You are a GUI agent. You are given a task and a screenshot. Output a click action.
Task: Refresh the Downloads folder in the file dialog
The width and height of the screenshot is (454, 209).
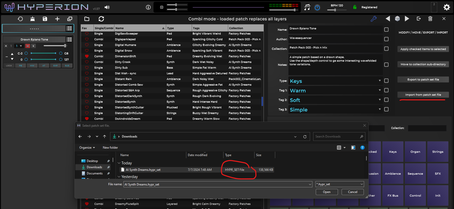tap(305, 136)
